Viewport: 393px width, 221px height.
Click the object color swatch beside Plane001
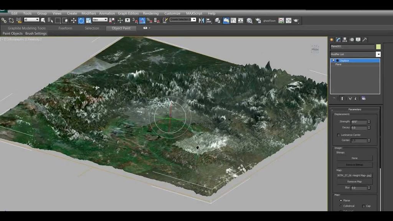[378, 46]
